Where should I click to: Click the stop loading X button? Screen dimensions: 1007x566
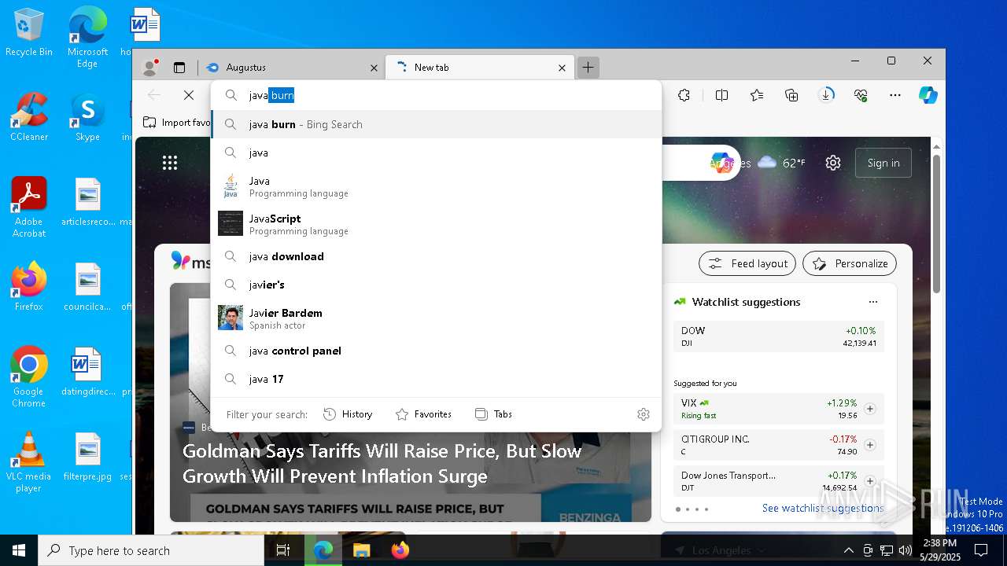[x=189, y=95]
